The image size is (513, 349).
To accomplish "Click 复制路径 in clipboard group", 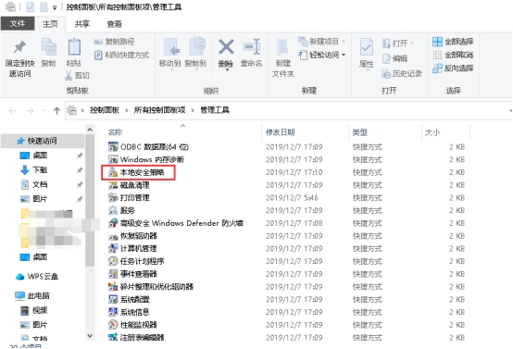I will [114, 42].
